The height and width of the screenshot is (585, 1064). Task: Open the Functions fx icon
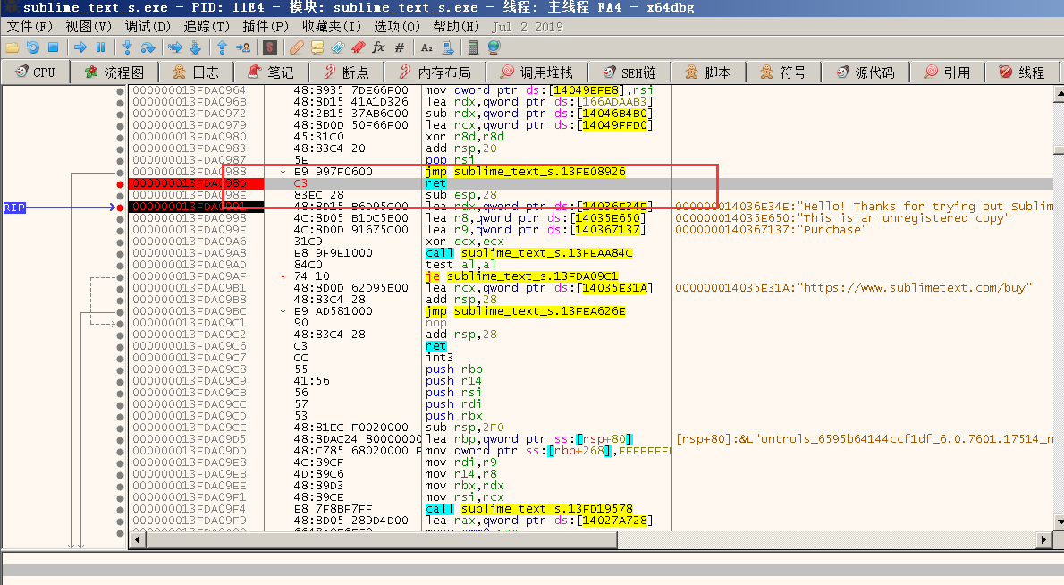coord(378,47)
